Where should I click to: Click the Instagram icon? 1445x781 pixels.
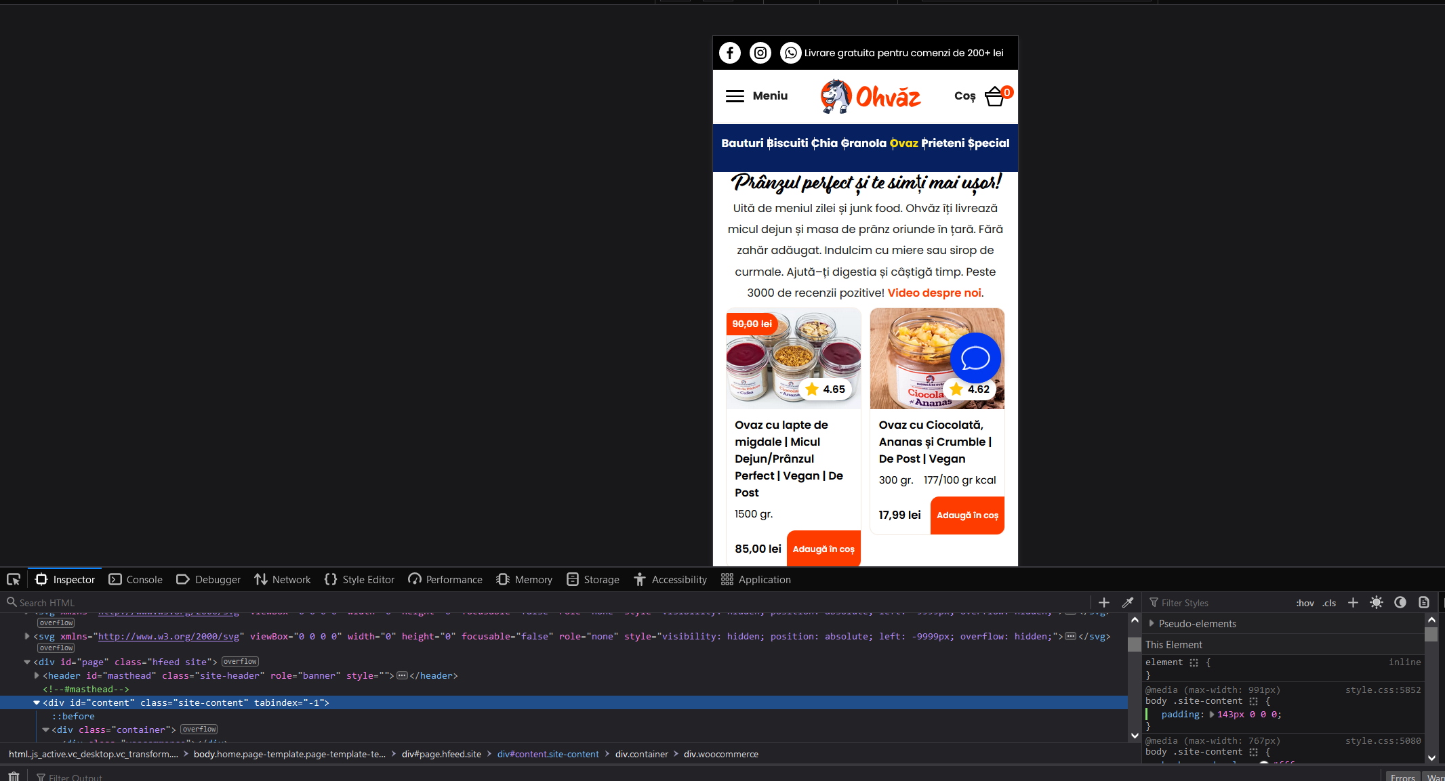(760, 52)
